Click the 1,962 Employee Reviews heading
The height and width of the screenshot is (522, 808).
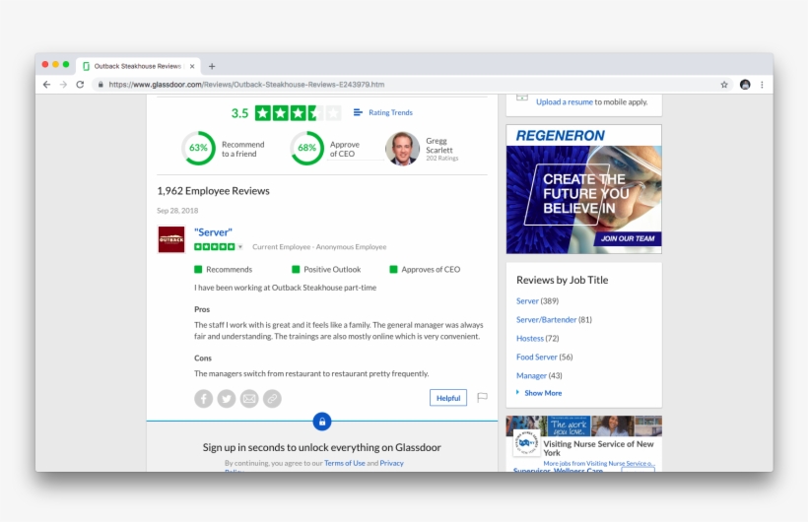[x=214, y=191]
